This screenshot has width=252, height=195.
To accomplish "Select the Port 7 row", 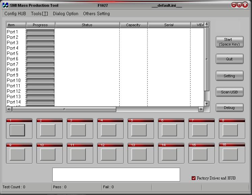I will click(105, 64).
